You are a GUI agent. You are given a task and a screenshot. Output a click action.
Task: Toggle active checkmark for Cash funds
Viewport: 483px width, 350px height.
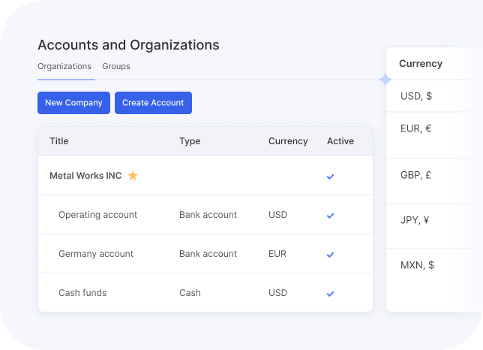coord(330,294)
